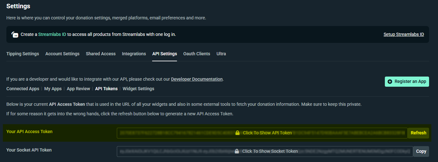Switch to the Ultra tab
This screenshot has height=162, width=438.
tap(221, 54)
